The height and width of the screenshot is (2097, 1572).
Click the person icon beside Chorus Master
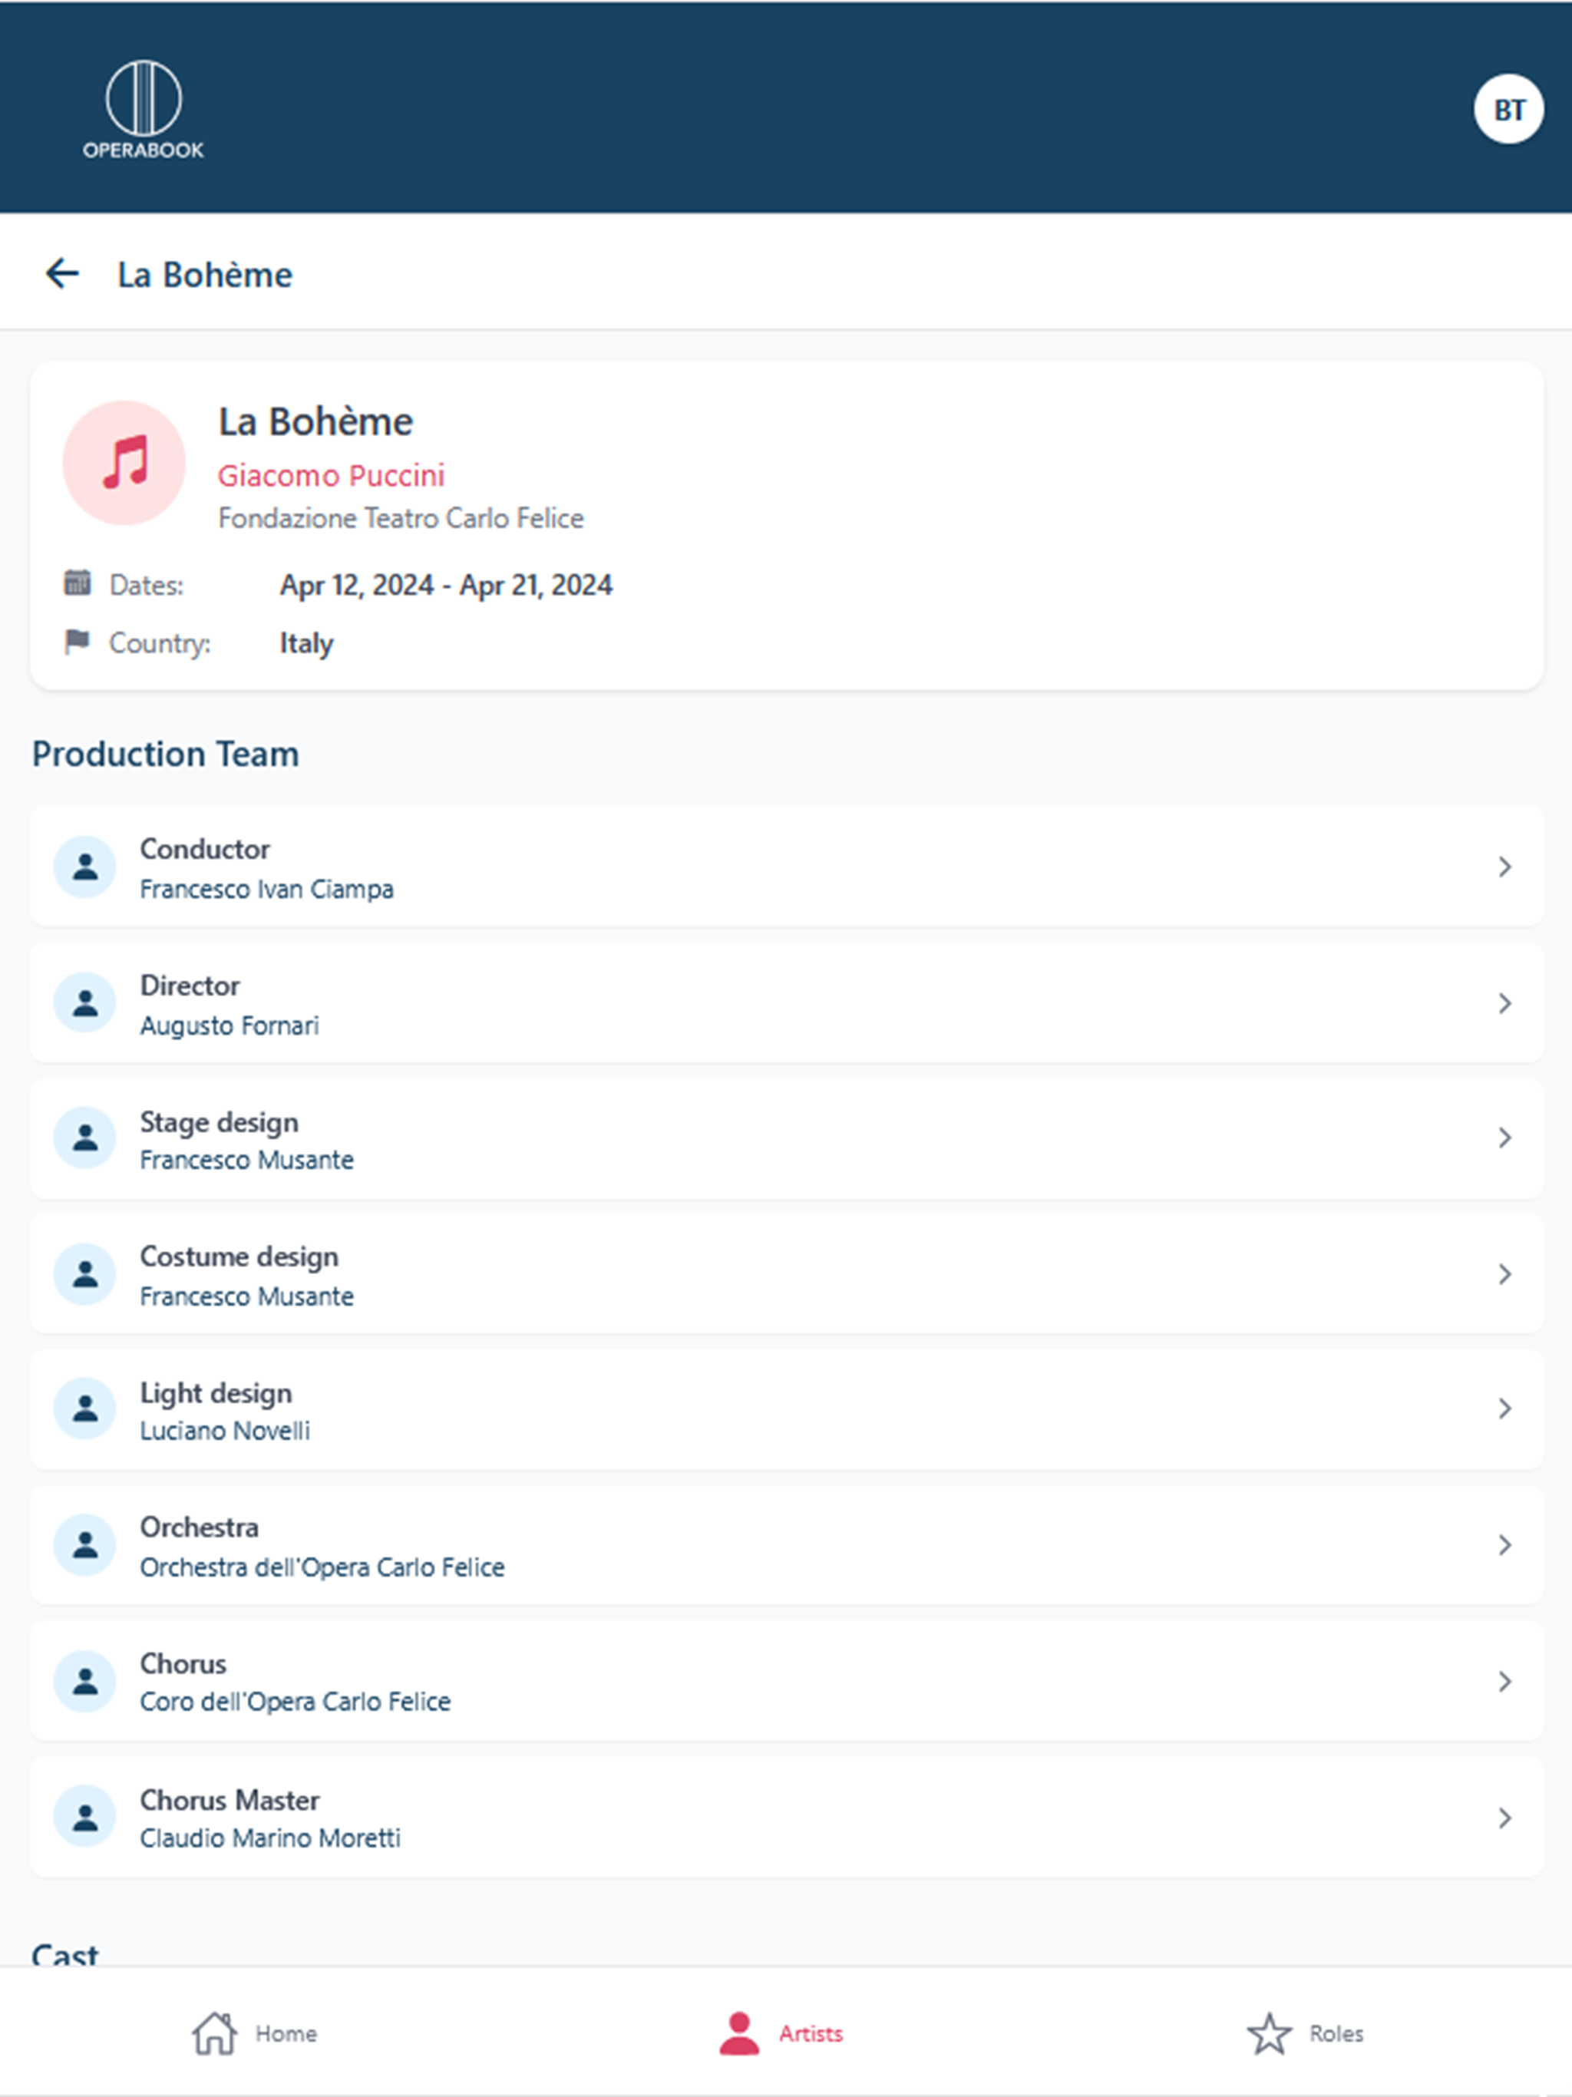[85, 1818]
